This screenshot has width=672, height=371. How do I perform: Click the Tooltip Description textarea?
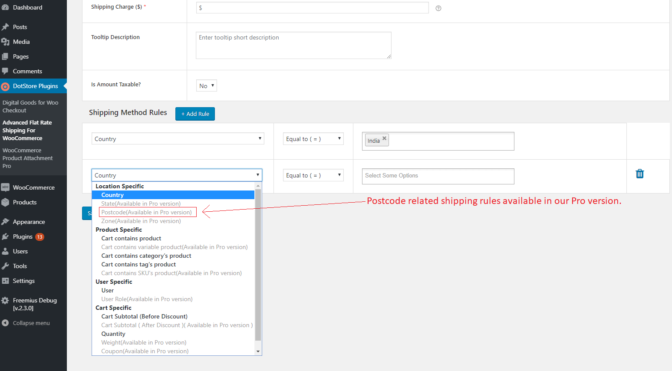pos(293,45)
